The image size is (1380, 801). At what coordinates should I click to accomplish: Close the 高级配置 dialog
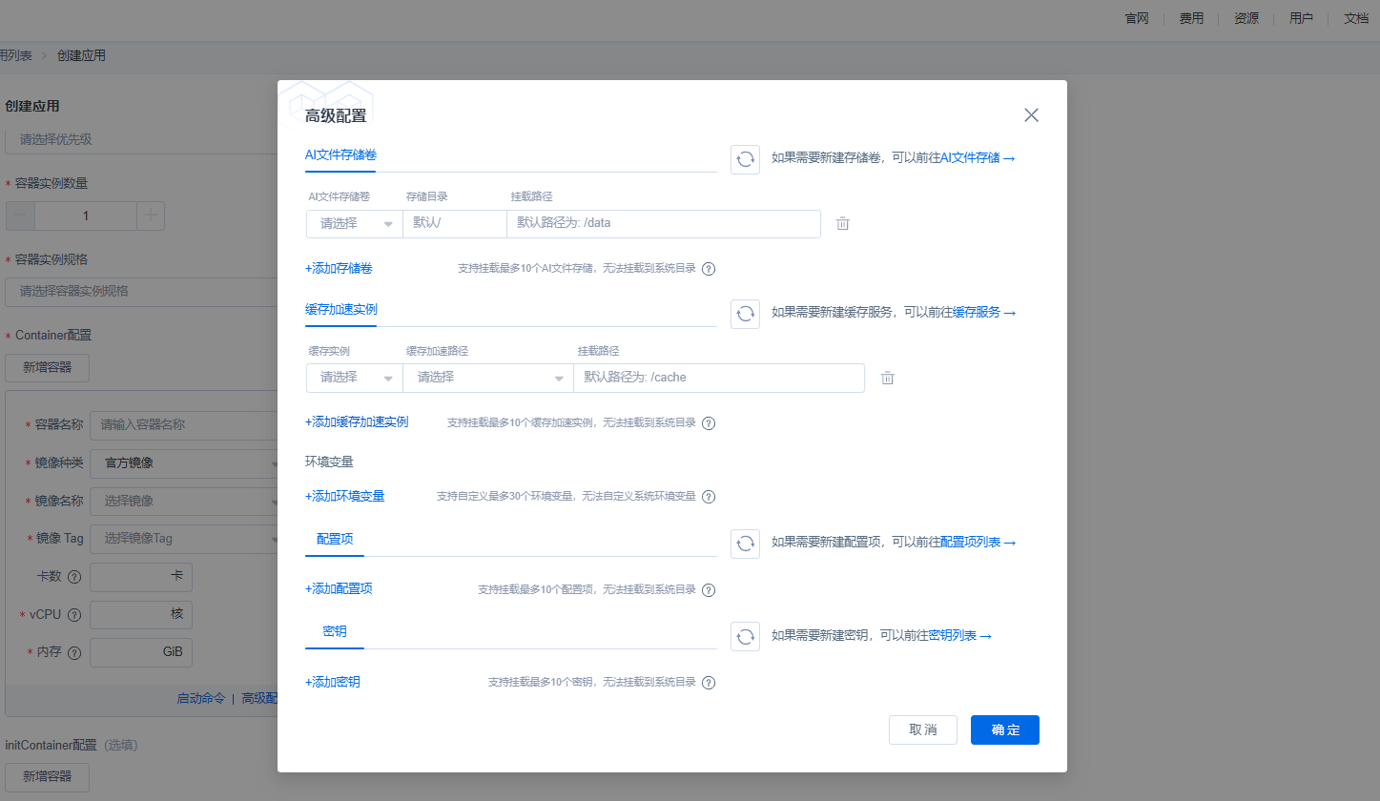pos(1031,115)
